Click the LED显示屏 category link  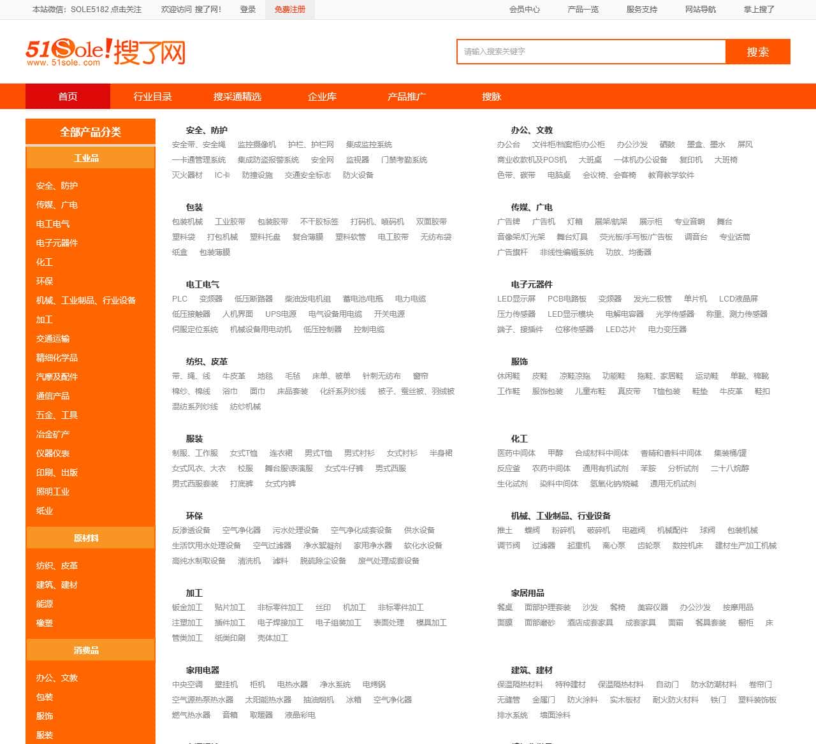pos(516,299)
